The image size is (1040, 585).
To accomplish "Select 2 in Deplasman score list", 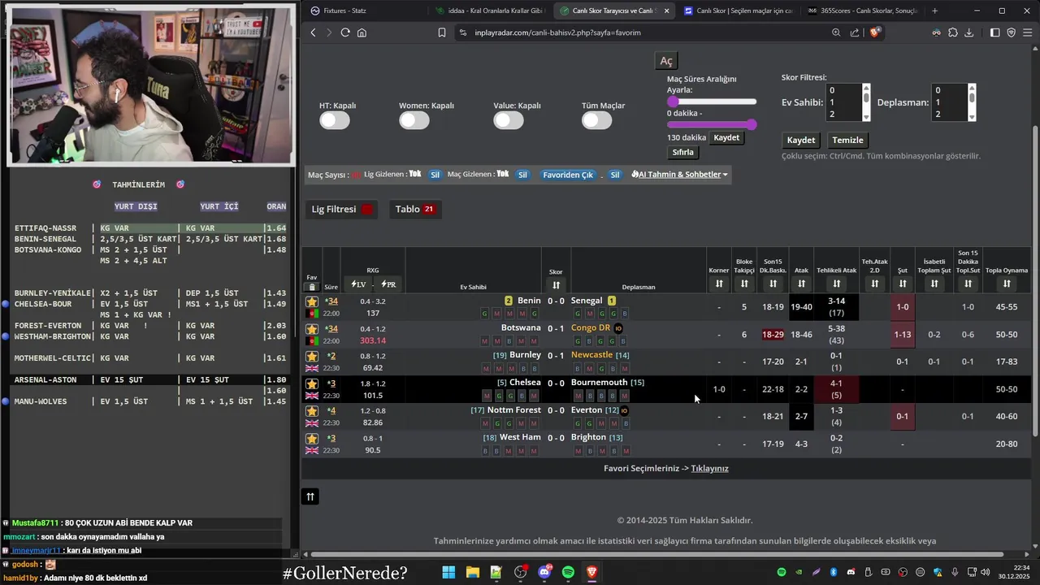I will 947,115.
